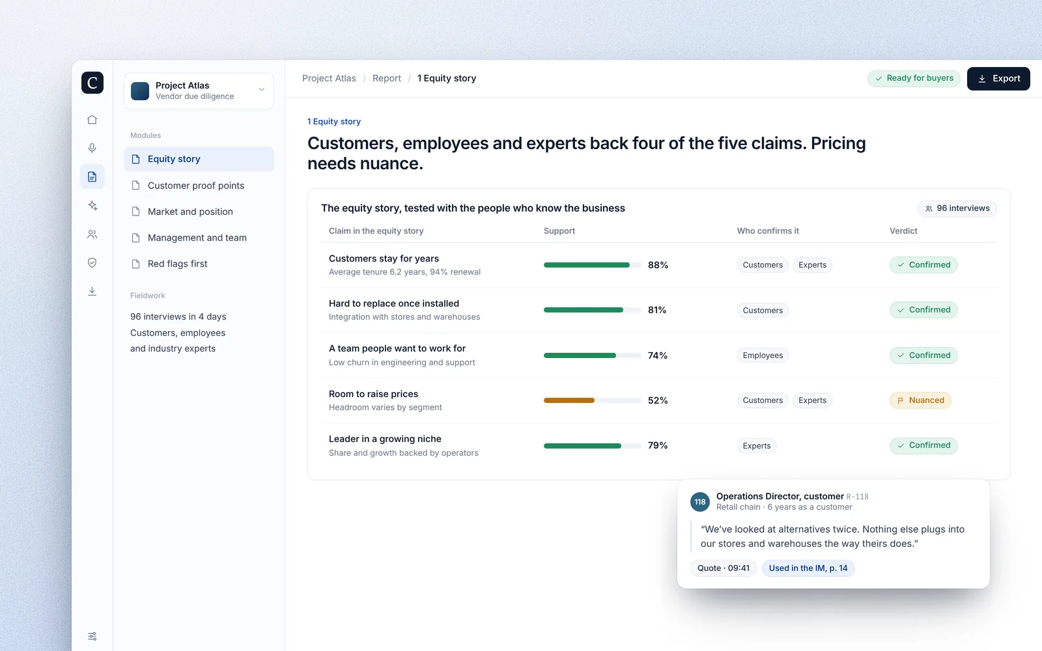Click the Room to raise prices claim
This screenshot has height=651, width=1042.
373,394
